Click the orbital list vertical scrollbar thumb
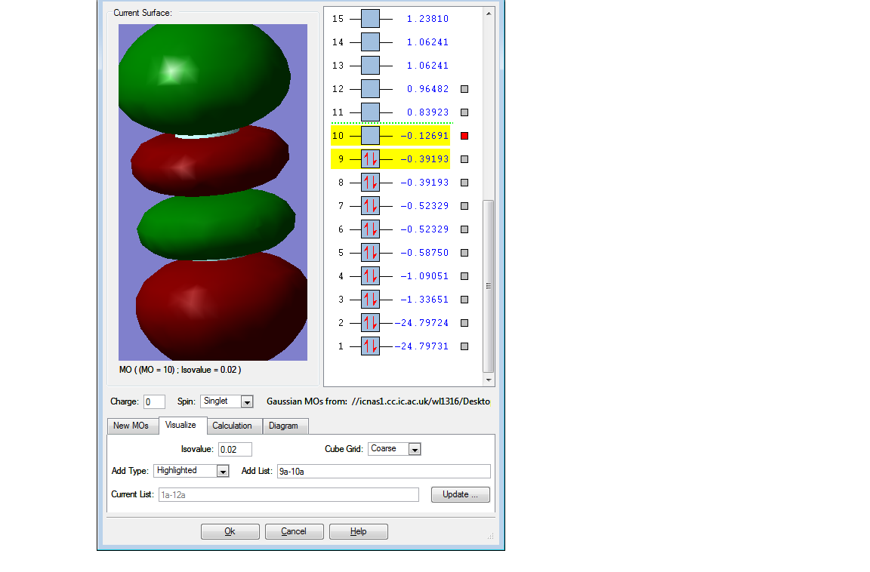This screenshot has width=870, height=572. click(x=489, y=286)
